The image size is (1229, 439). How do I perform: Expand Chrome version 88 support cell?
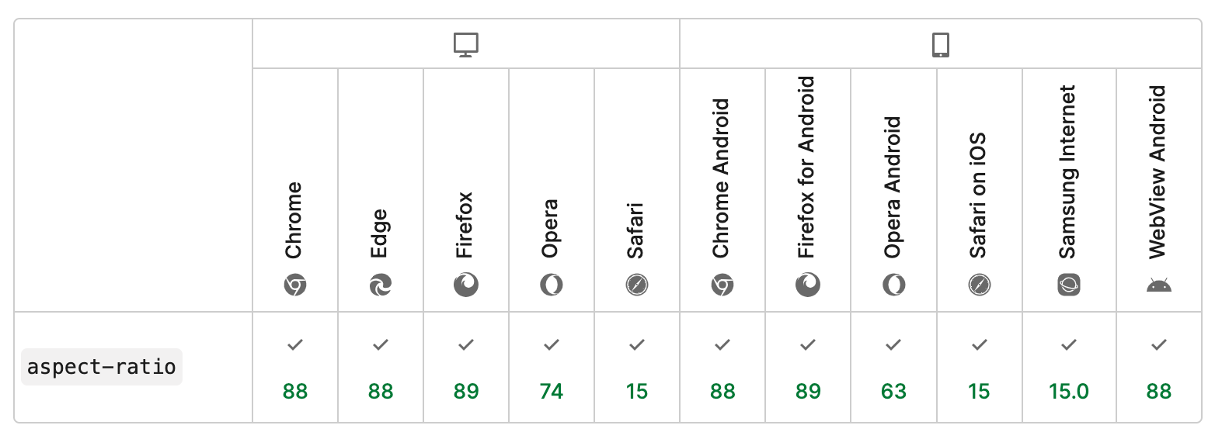295,368
